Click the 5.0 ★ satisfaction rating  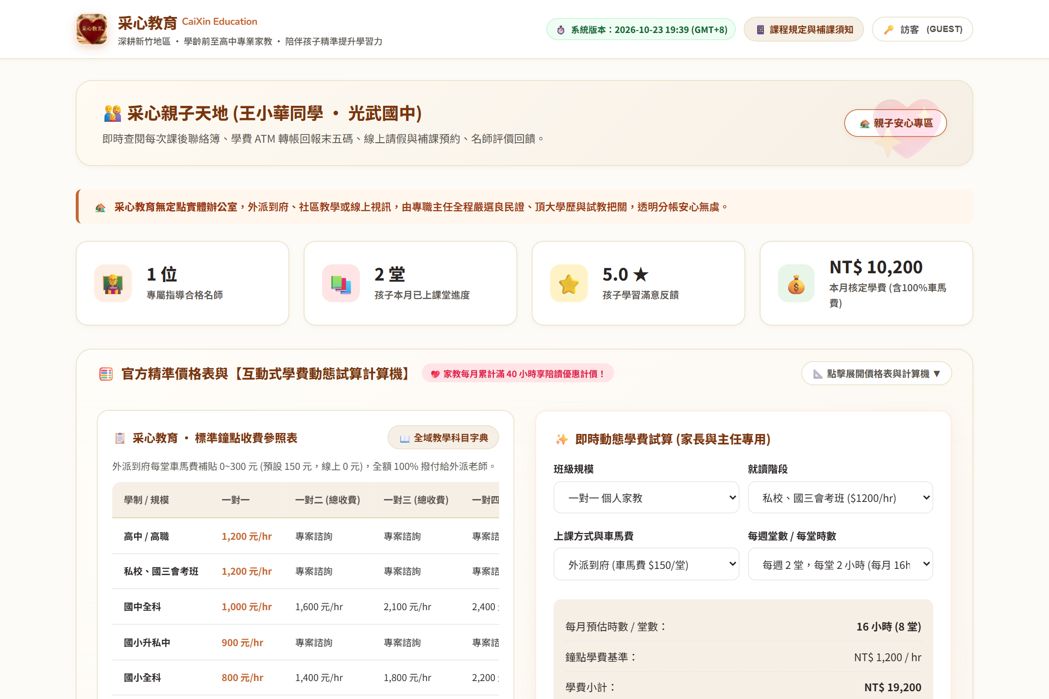coord(626,274)
